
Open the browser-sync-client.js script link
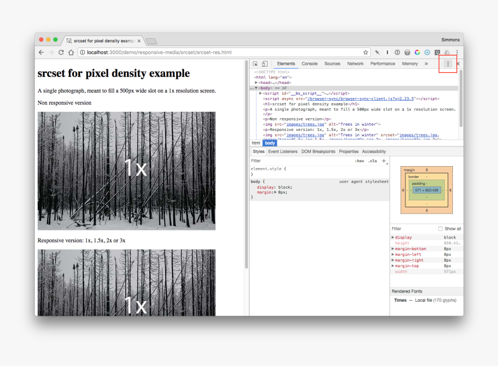tap(361, 99)
